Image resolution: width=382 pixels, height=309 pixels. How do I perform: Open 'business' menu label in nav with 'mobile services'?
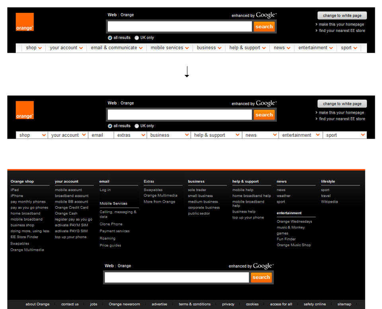(x=207, y=48)
